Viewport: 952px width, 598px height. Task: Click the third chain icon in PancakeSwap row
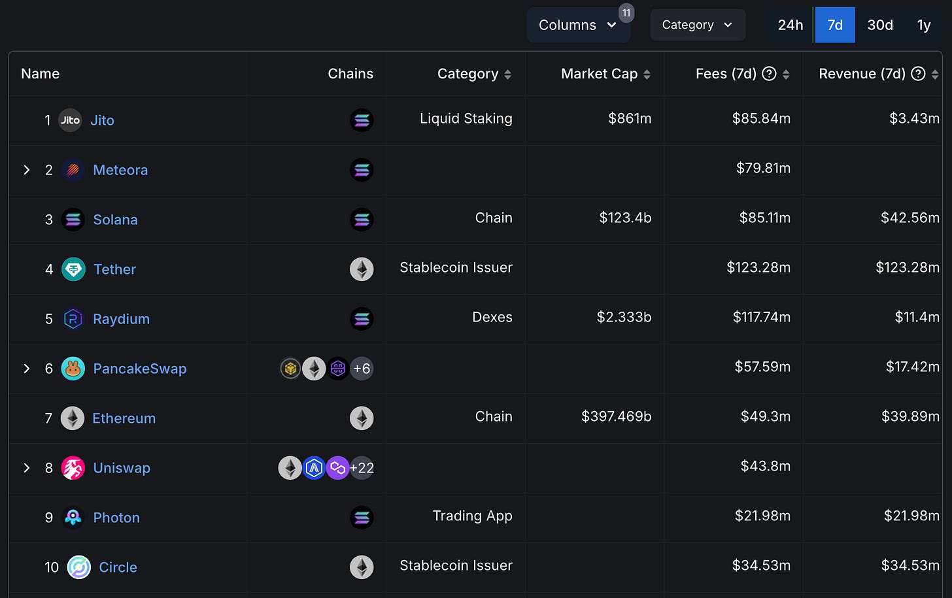tap(337, 369)
